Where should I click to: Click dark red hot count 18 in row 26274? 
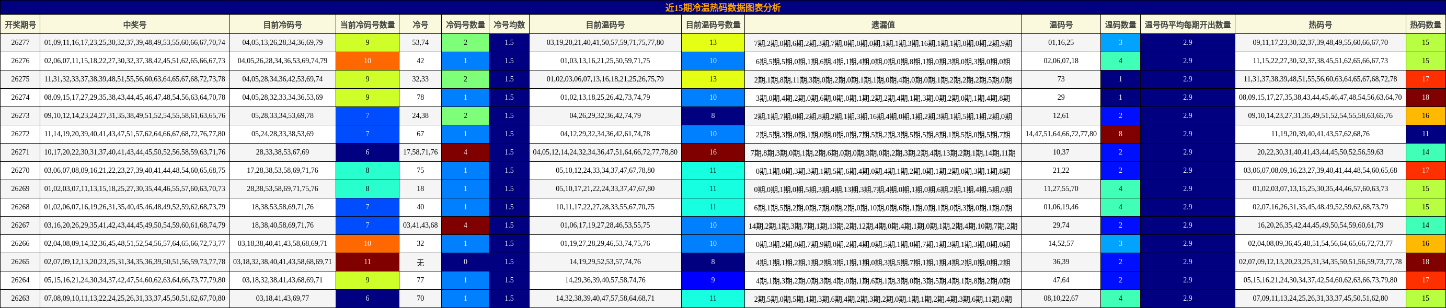tap(1426, 97)
